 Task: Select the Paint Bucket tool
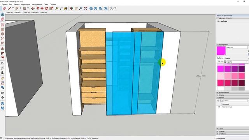tap(66, 8)
